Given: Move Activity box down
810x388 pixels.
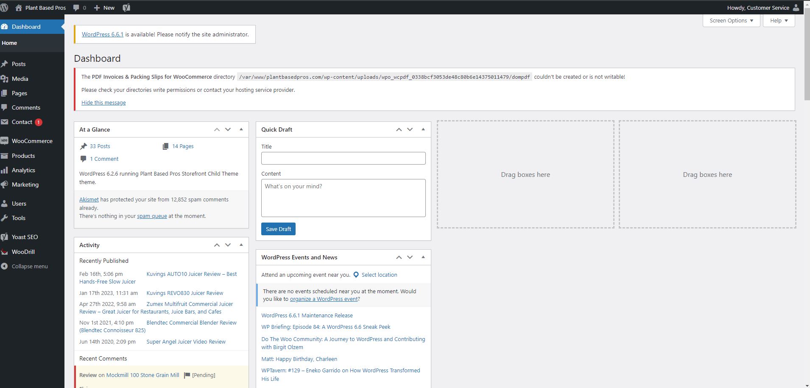Looking at the screenshot, I should tap(228, 245).
